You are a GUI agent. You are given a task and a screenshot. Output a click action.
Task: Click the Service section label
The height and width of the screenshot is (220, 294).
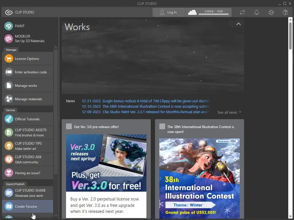(11, 110)
